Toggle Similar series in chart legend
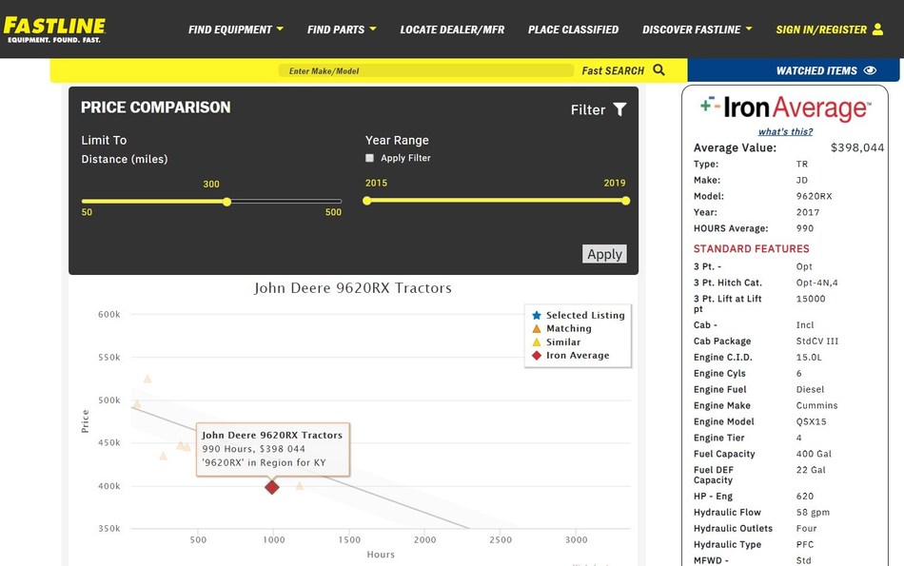The image size is (904, 566). [562, 342]
